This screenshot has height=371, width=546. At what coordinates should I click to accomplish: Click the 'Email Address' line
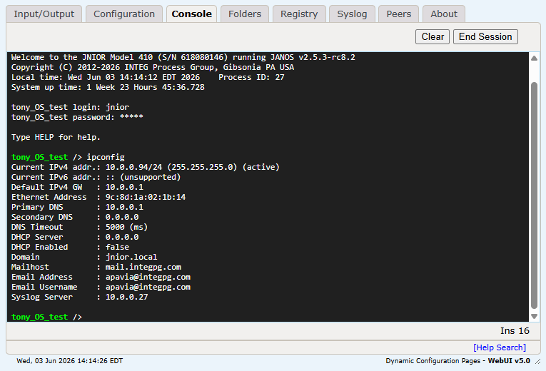(101, 277)
